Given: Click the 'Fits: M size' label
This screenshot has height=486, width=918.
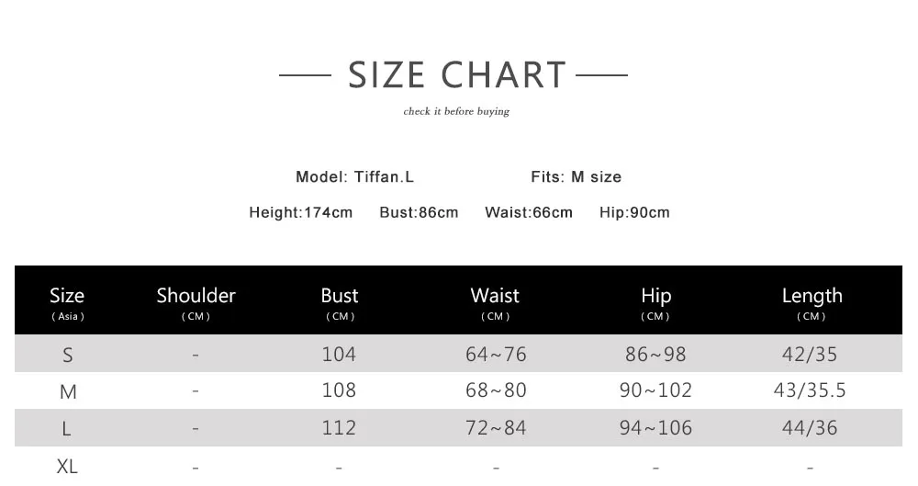Looking at the screenshot, I should (576, 177).
